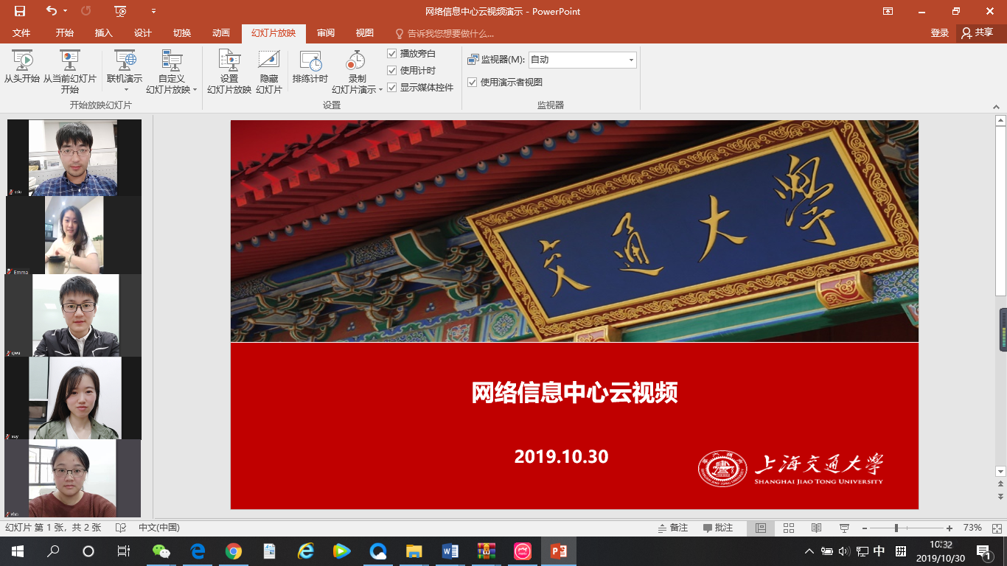This screenshot has width=1007, height=566.
Task: Toggle Use Presenter View (使用演示者视图) checkbox
Action: [x=473, y=82]
